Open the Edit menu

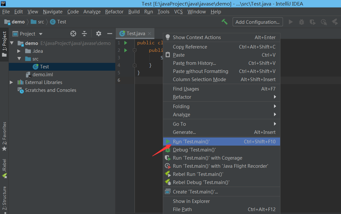click(x=19, y=12)
